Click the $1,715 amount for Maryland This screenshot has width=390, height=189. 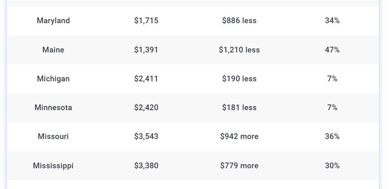146,21
